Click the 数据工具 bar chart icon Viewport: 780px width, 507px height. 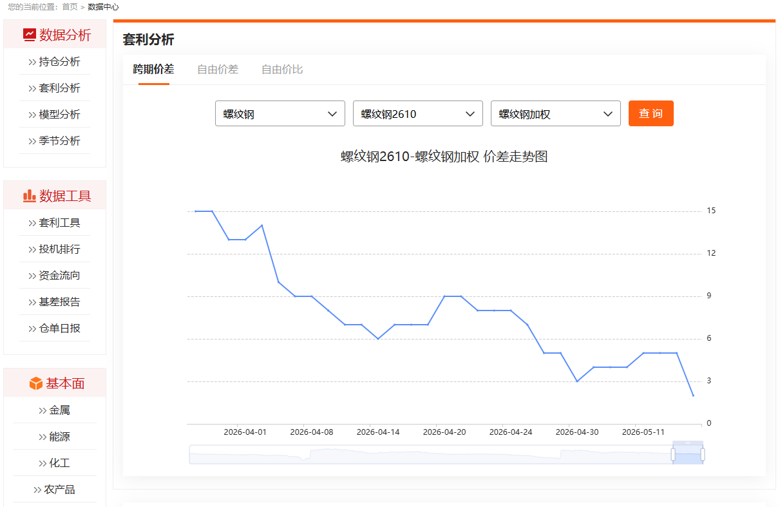click(30, 196)
